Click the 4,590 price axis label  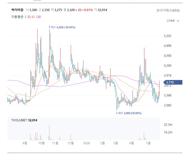(x=168, y=56)
